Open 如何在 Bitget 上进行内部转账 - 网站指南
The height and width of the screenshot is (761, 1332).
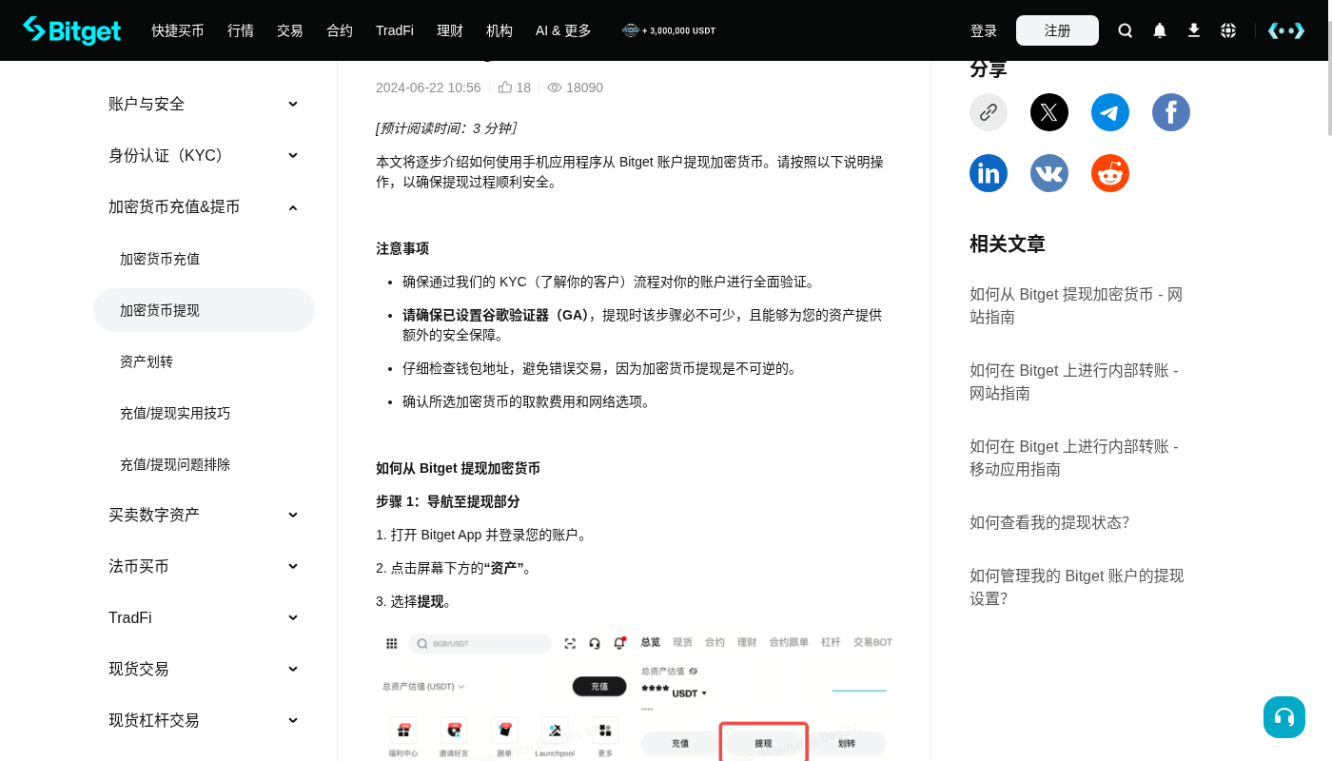(1074, 381)
